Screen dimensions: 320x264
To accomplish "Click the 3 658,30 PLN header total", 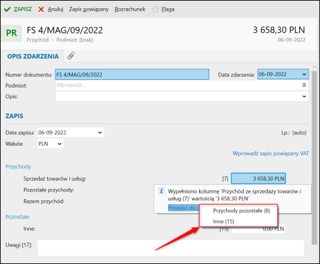I will coord(279,30).
